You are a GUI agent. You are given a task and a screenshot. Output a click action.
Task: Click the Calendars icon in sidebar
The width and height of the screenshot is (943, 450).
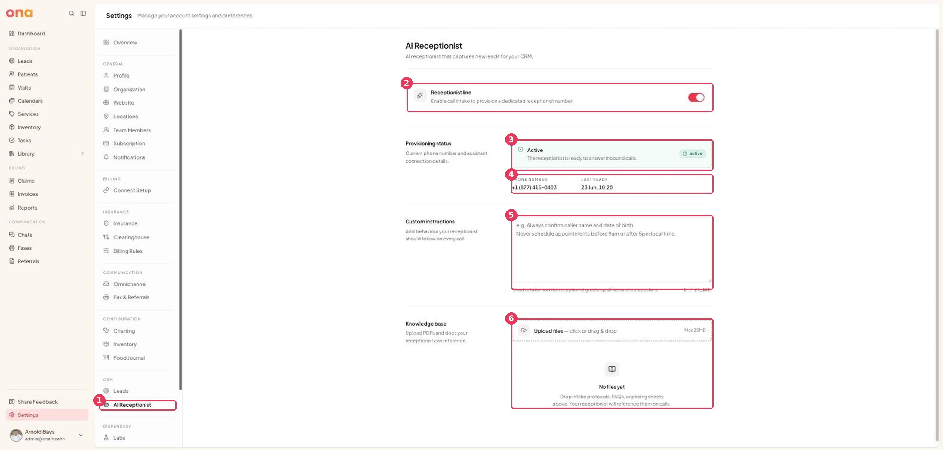[x=12, y=101]
